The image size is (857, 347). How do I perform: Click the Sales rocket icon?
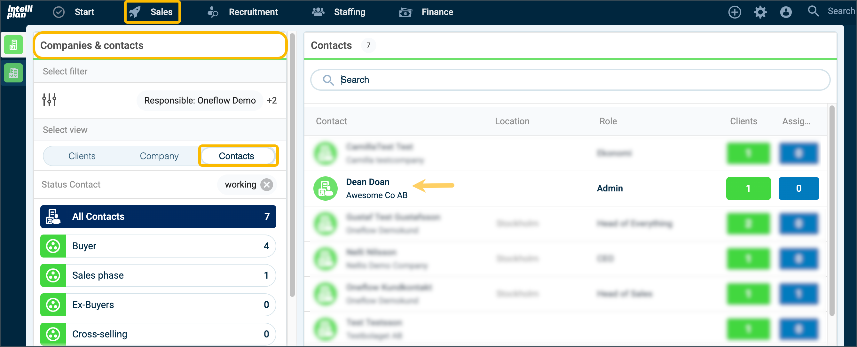(135, 12)
